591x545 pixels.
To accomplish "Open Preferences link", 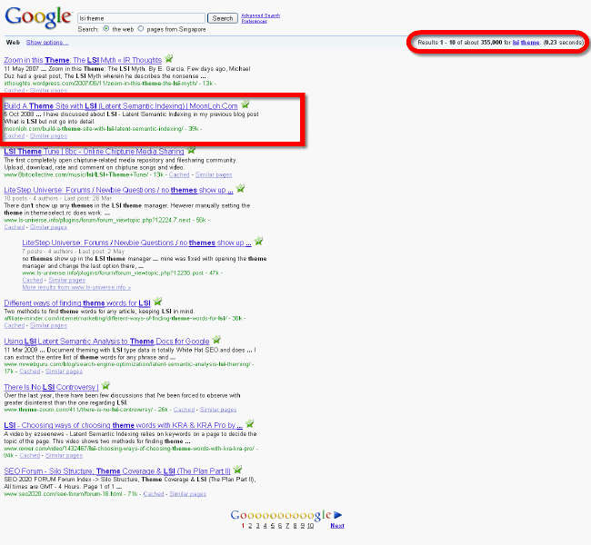I will [254, 21].
